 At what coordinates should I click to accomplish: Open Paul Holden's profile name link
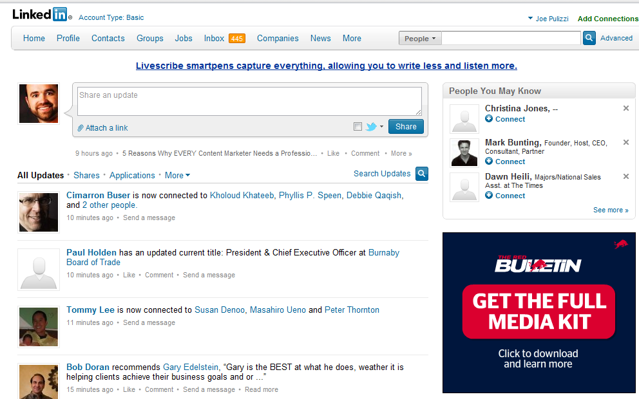tap(91, 252)
